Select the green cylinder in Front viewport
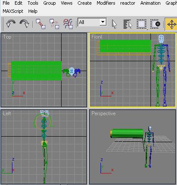Viewport: 177px width, 185px height. 125,46
